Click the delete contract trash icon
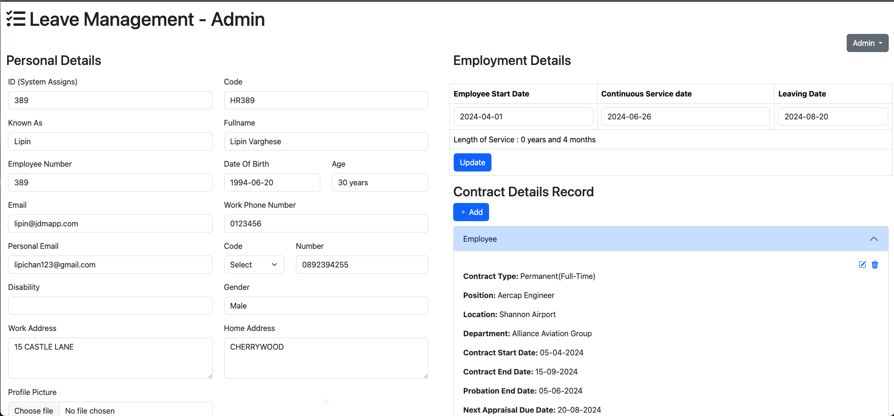This screenshot has width=894, height=416. (x=875, y=265)
